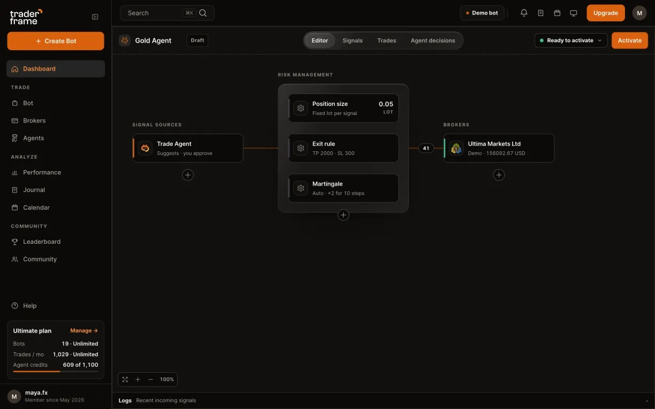This screenshot has width=655, height=409.
Task: Switch to the Agent decisions tab
Action: click(433, 41)
